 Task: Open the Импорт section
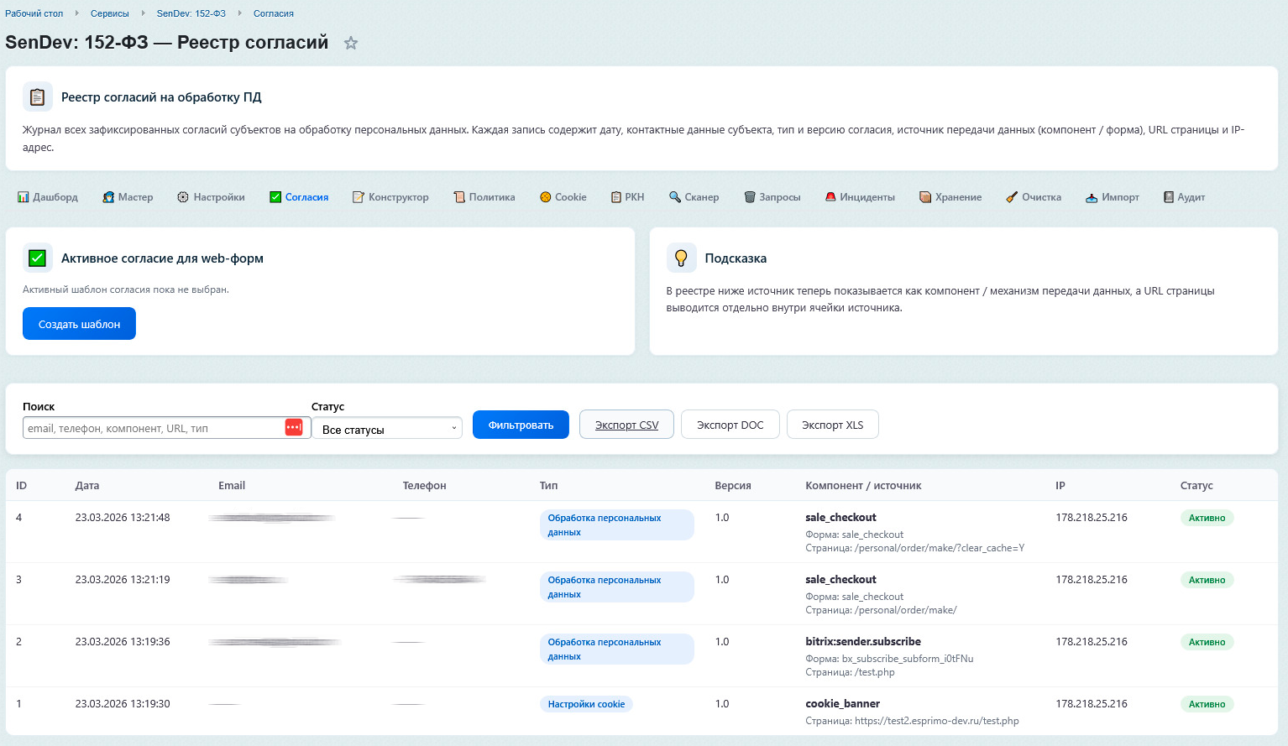point(1112,197)
